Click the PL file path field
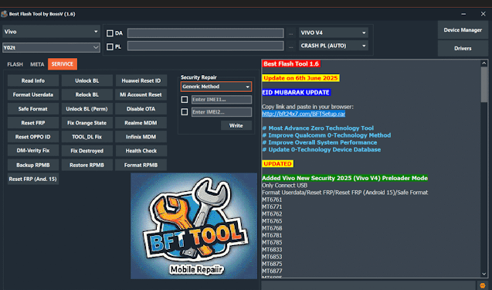The height and width of the screenshot is (290, 492). click(205, 46)
